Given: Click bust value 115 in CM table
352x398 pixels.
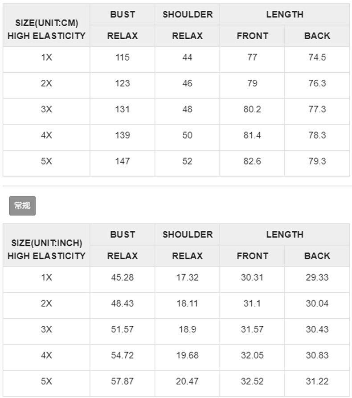Looking at the screenshot, I should click(x=123, y=57).
